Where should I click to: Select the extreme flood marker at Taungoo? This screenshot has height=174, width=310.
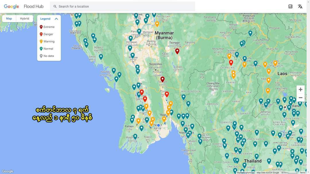tap(162, 79)
